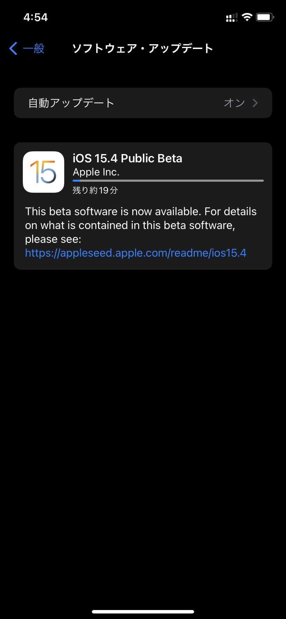This screenshot has height=619, width=286.
Task: Tap the cellular signal strength icon
Action: [x=232, y=17]
